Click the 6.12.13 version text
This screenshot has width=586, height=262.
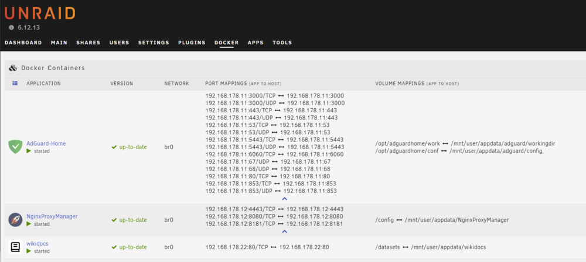(29, 27)
